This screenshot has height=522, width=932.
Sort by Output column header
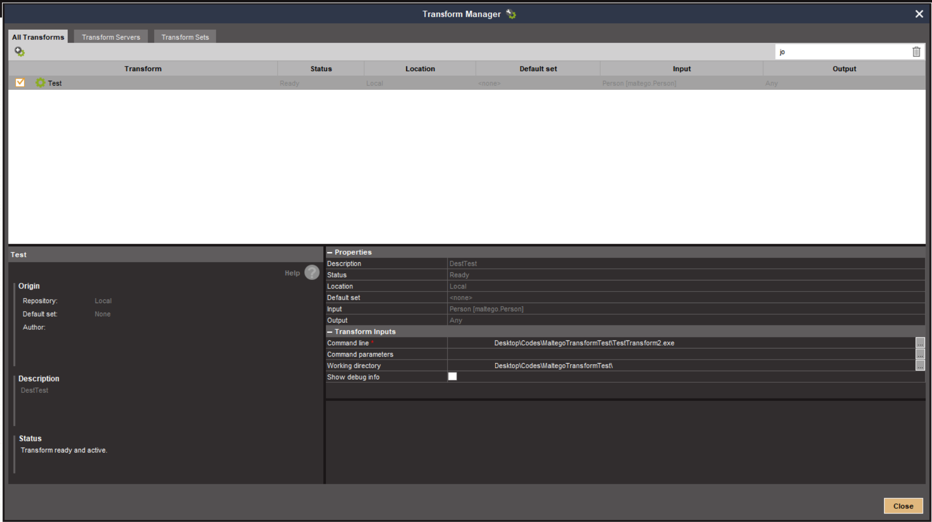844,69
